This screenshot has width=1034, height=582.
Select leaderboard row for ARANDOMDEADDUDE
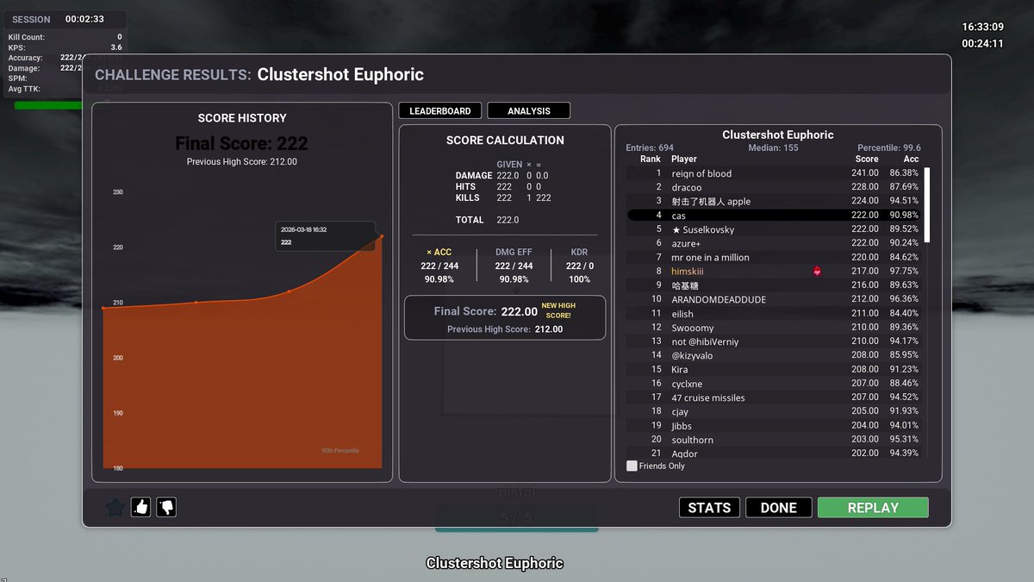[774, 299]
